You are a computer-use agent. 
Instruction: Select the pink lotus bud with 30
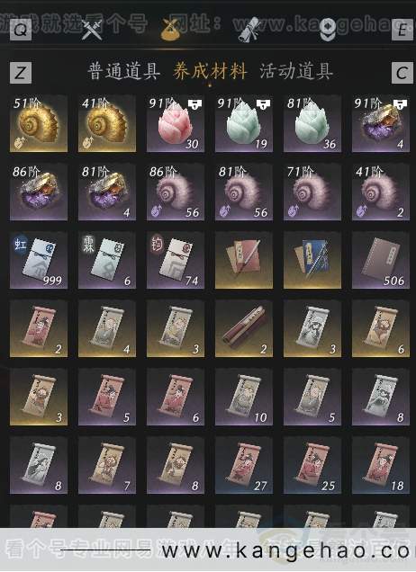[x=176, y=123]
